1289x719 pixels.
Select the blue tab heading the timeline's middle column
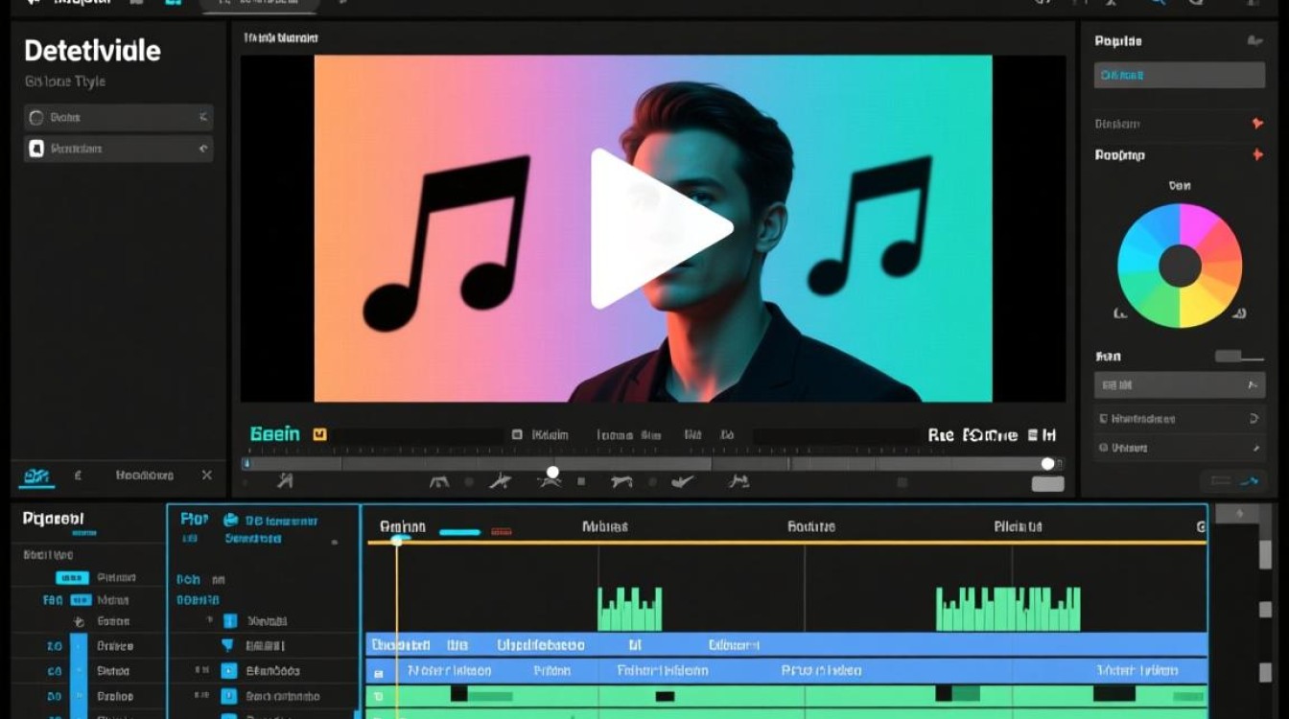pyautogui.click(x=195, y=520)
